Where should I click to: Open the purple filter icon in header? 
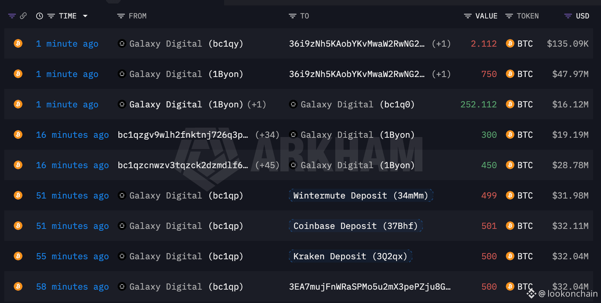pyautogui.click(x=12, y=16)
